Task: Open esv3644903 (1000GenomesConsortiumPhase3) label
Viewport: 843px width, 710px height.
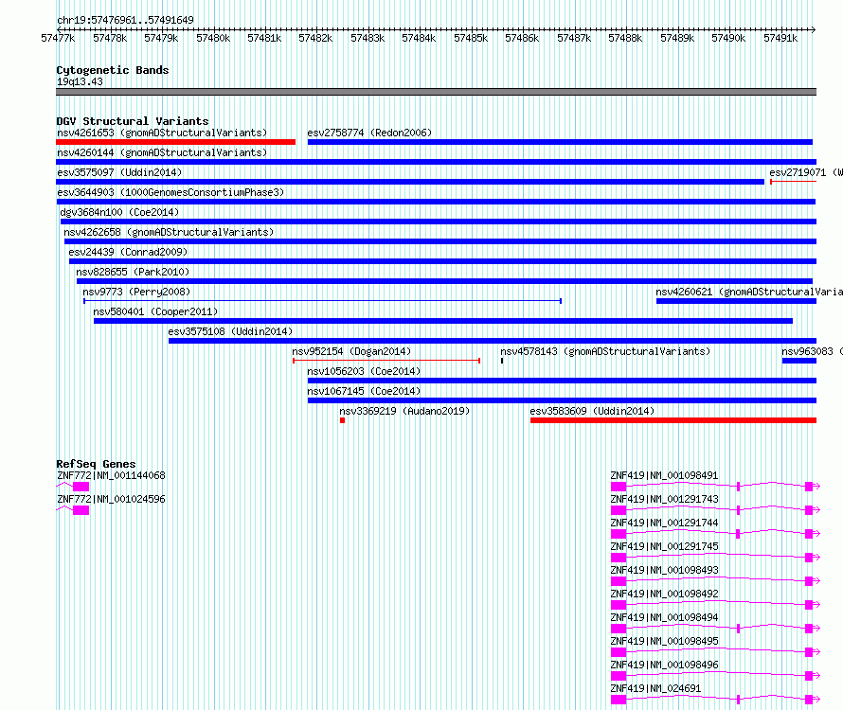Action: (x=170, y=192)
